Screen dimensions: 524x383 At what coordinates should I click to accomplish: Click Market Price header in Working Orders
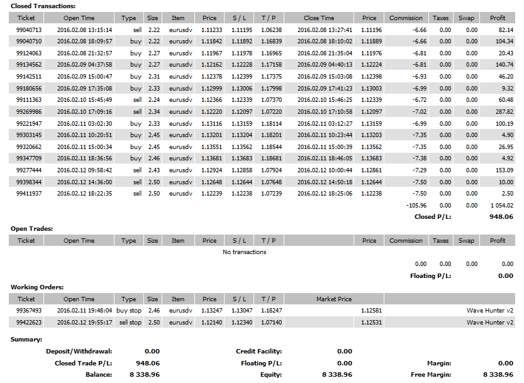pos(334,299)
